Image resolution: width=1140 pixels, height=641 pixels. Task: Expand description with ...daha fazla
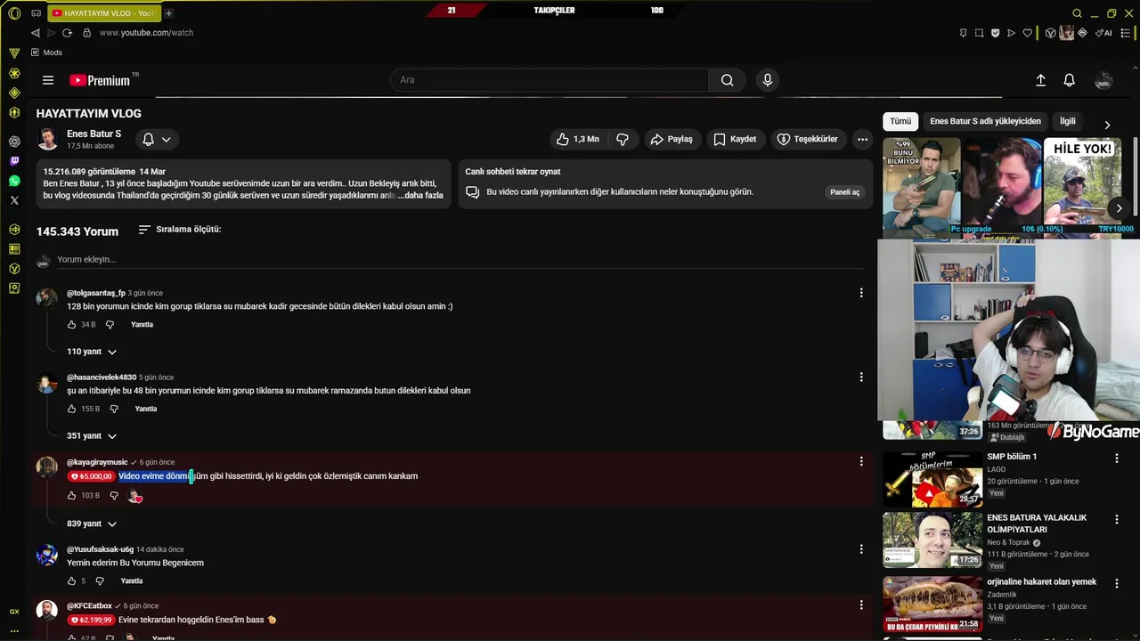coord(420,195)
